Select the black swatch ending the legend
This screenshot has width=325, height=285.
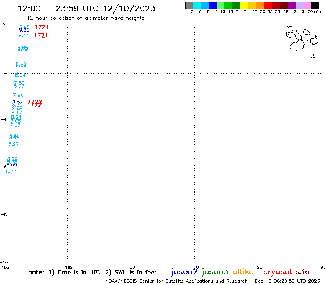click(315, 5)
